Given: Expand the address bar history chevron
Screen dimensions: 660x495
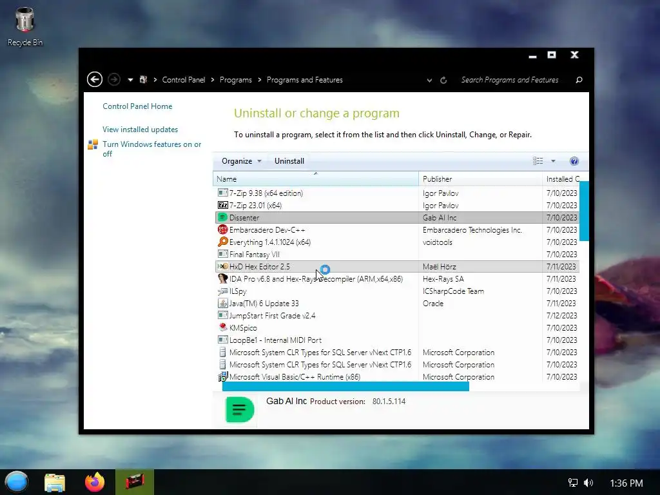Looking at the screenshot, I should 429,80.
